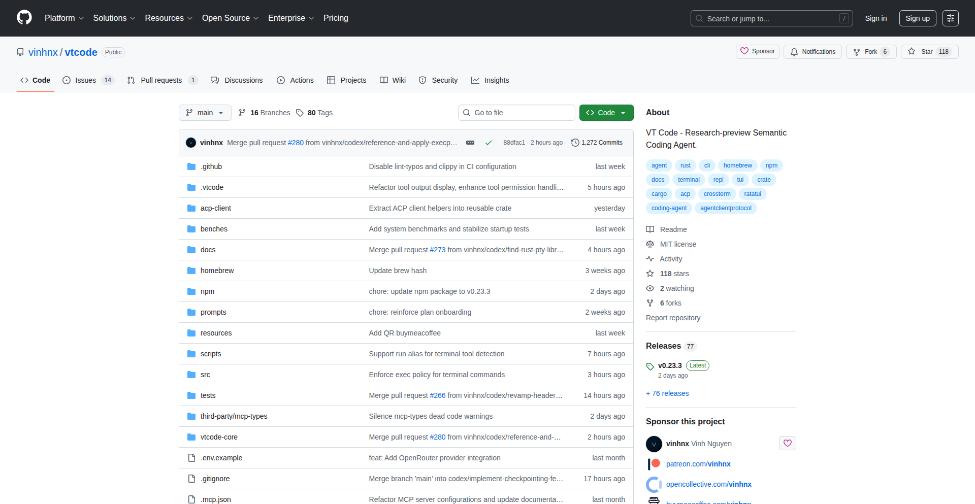Open the main branch dropdown

[205, 113]
